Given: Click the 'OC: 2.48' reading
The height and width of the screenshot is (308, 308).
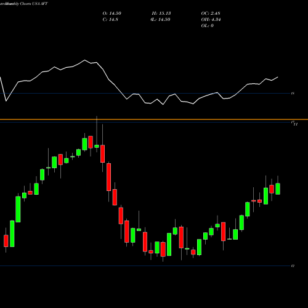Looking at the screenshot, I should coord(211,14).
